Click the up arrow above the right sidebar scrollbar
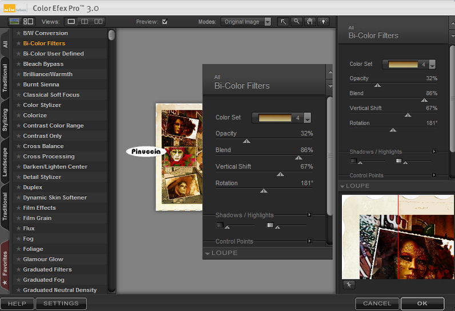Viewport: 455px width, 311px height. [452, 23]
